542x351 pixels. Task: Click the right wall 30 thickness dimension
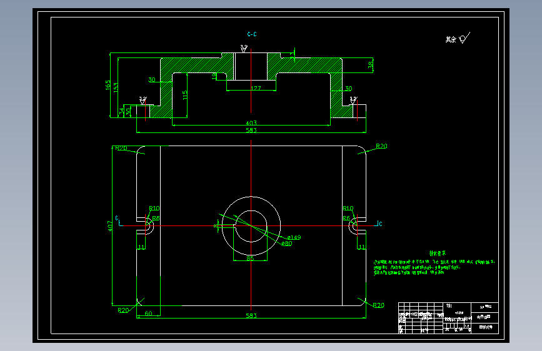(348, 89)
